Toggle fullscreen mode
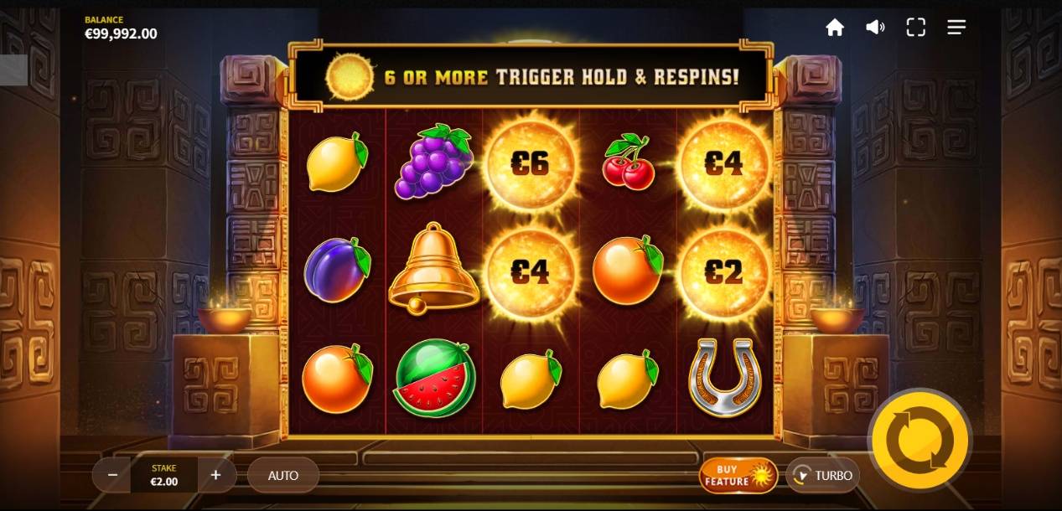1062x511 pixels. tap(916, 28)
